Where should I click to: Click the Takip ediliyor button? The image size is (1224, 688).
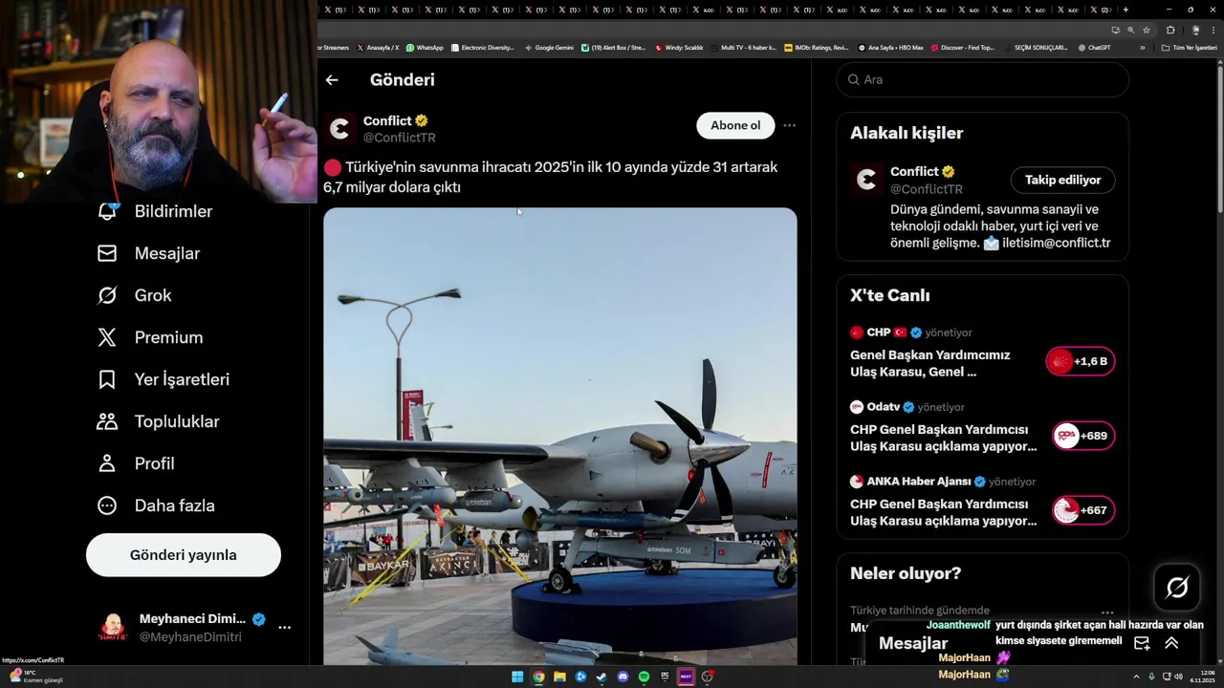tap(1062, 180)
